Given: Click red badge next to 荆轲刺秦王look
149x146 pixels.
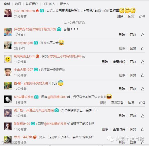Looking at the screenshot, I should pos(37,56).
